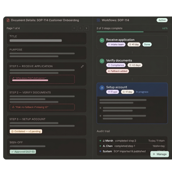
Task: Click the workflow progress bar
Action: tap(132, 32)
